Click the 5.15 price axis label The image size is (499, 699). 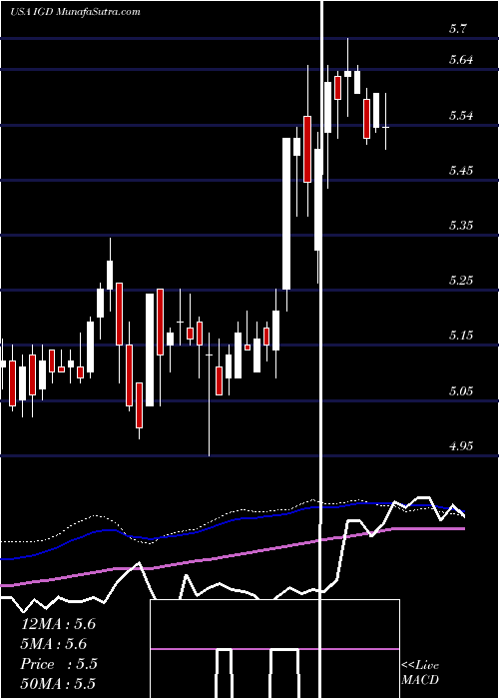460,335
